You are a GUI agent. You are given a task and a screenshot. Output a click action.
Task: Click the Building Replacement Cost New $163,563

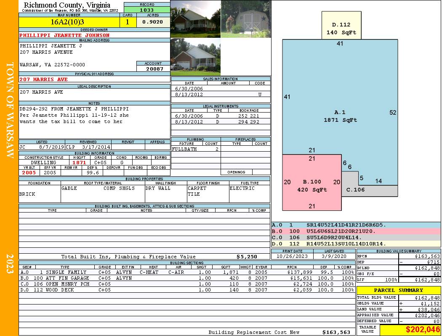click(x=336, y=332)
